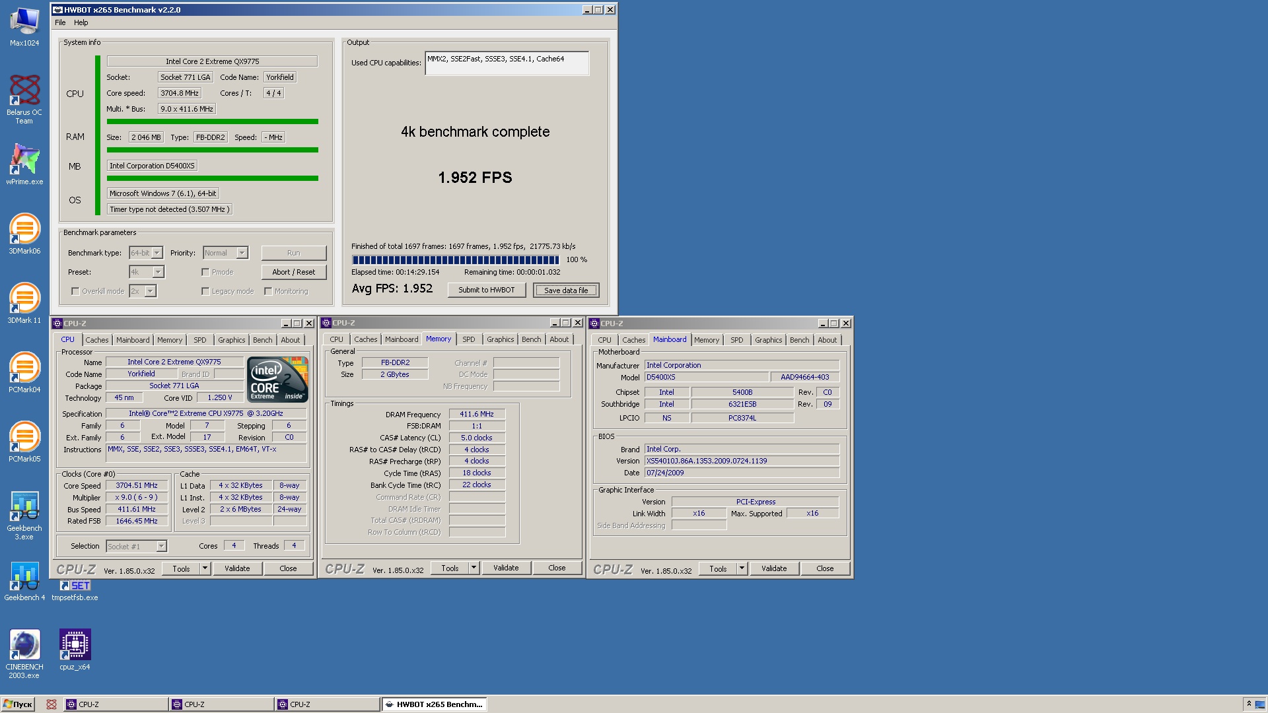
Task: Switch to first CPU-Z taskbar button
Action: 116,704
